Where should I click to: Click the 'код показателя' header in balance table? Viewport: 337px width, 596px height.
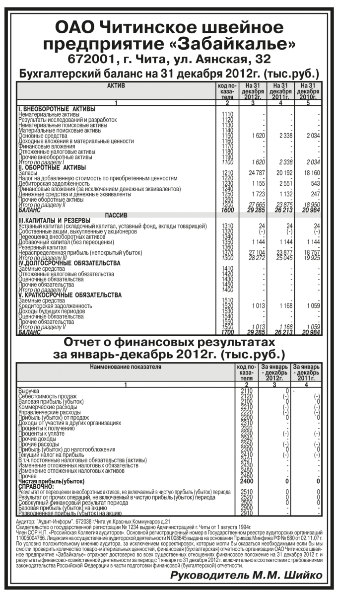(225, 92)
